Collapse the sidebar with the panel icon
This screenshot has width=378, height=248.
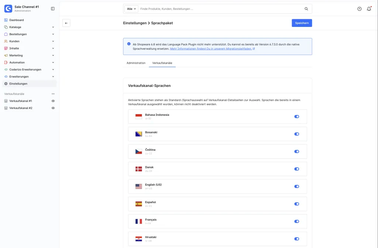[x=52, y=8]
